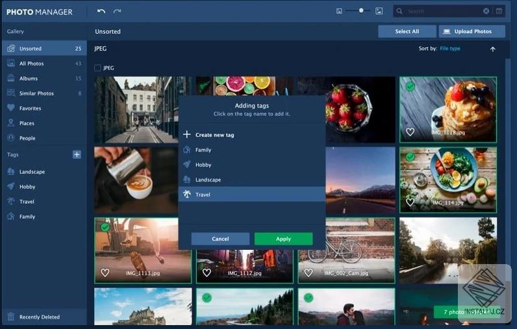Image resolution: width=517 pixels, height=329 pixels.
Task: Select the Family tag in sidebar
Action: (x=44, y=216)
